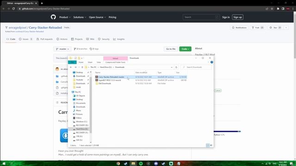
Task: Open Spotify from the taskbar
Action: (x=141, y=163)
